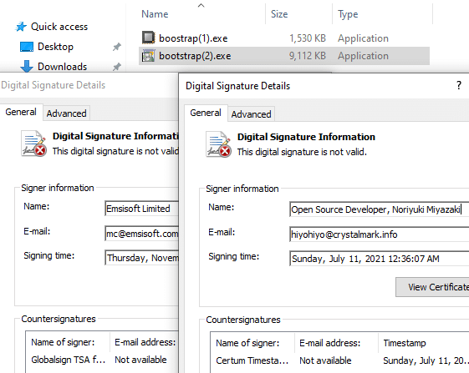
Task: Switch to Advanced tab in right dialog
Action: (x=252, y=114)
